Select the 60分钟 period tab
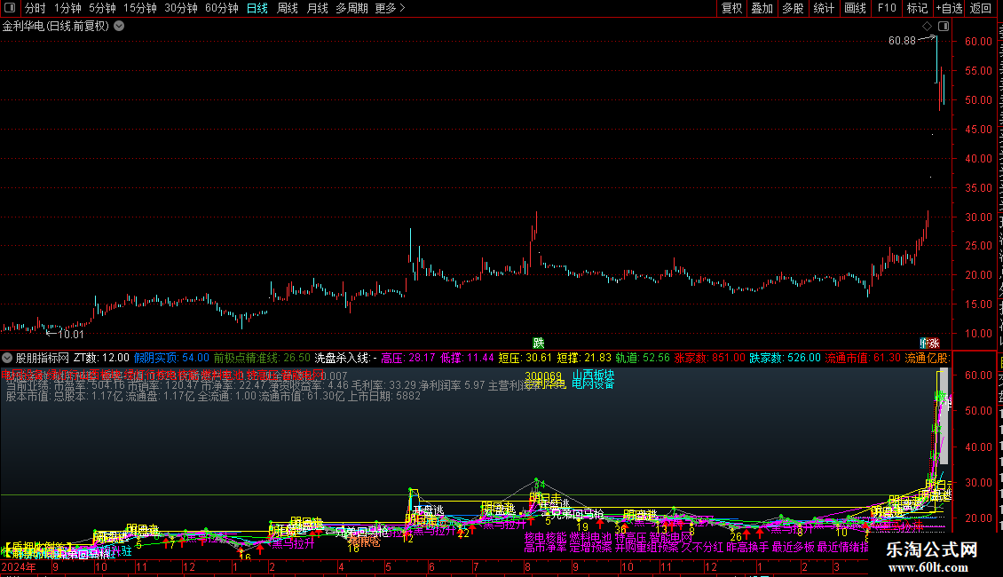The width and height of the screenshot is (1003, 577). pos(222,8)
